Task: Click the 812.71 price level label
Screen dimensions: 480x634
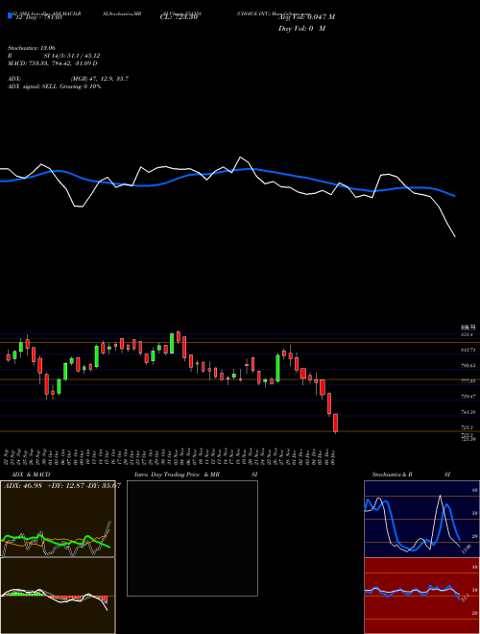Action: point(468,350)
